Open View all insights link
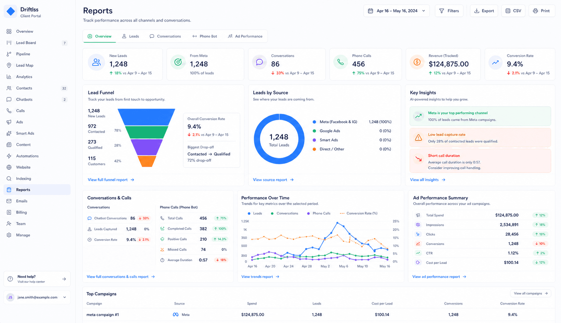561x323 pixels. (x=428, y=180)
